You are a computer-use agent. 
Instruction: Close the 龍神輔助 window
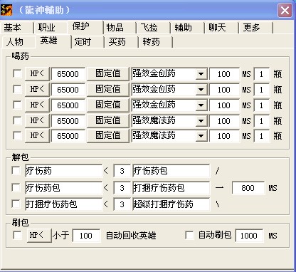pos(285,11)
